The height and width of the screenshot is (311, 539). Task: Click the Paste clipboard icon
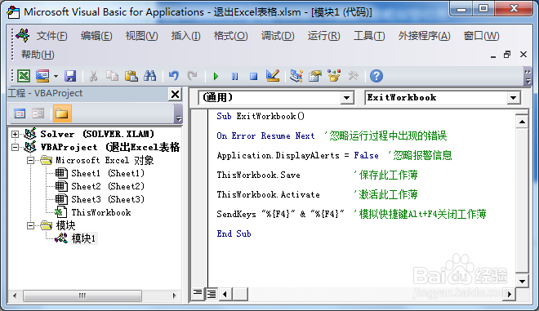(x=131, y=76)
